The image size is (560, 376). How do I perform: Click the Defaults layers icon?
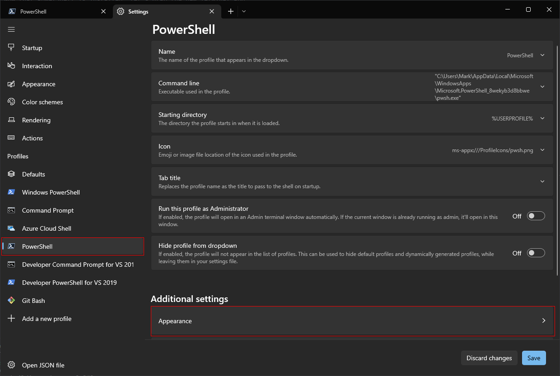[x=11, y=174]
